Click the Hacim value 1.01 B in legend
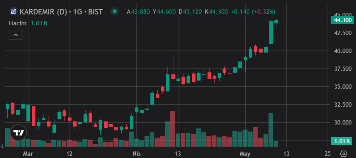 tap(39, 23)
